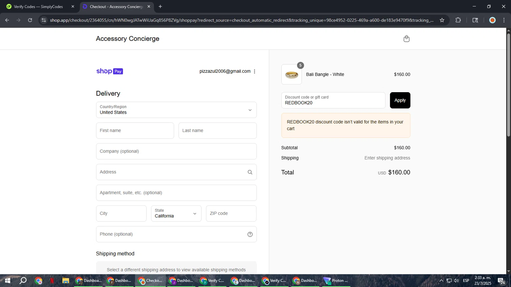The height and width of the screenshot is (287, 511).
Task: Click the Bali Bangle product thumbnail
Action: [292, 74]
